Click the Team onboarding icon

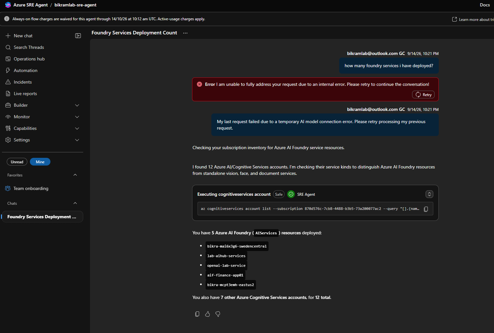[8, 188]
